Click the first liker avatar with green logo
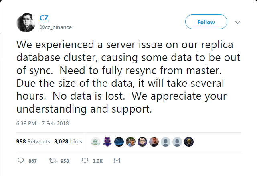Screen dimensions: 257x176 pos(95,141)
